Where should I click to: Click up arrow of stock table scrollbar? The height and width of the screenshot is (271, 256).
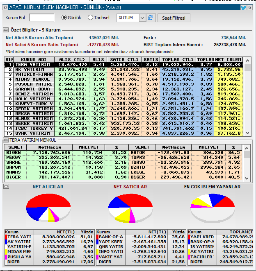247,148
